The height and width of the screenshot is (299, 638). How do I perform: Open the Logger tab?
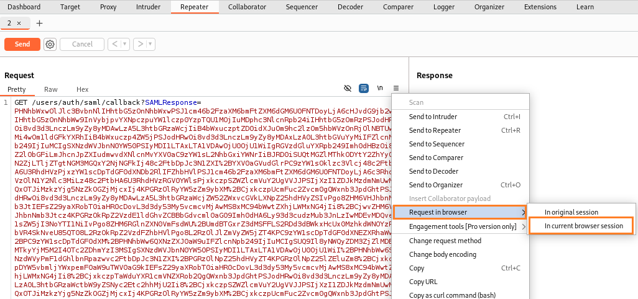point(444,7)
